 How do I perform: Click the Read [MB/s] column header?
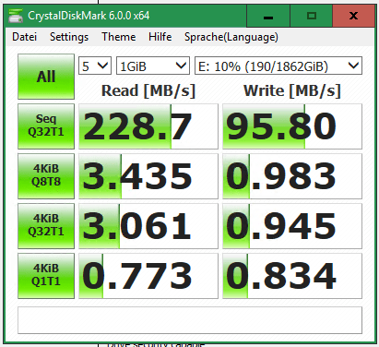[x=148, y=90]
